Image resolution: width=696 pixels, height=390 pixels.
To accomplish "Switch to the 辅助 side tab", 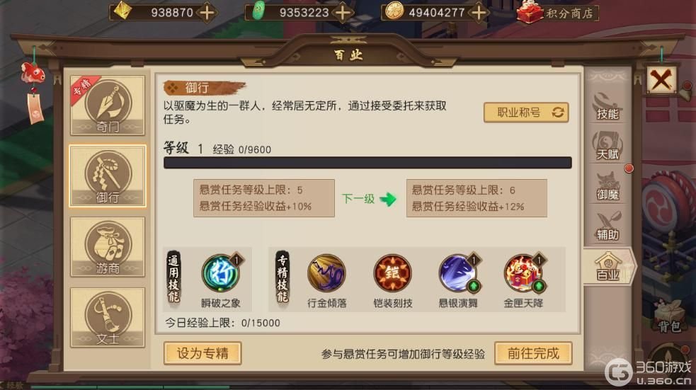I will tap(607, 226).
